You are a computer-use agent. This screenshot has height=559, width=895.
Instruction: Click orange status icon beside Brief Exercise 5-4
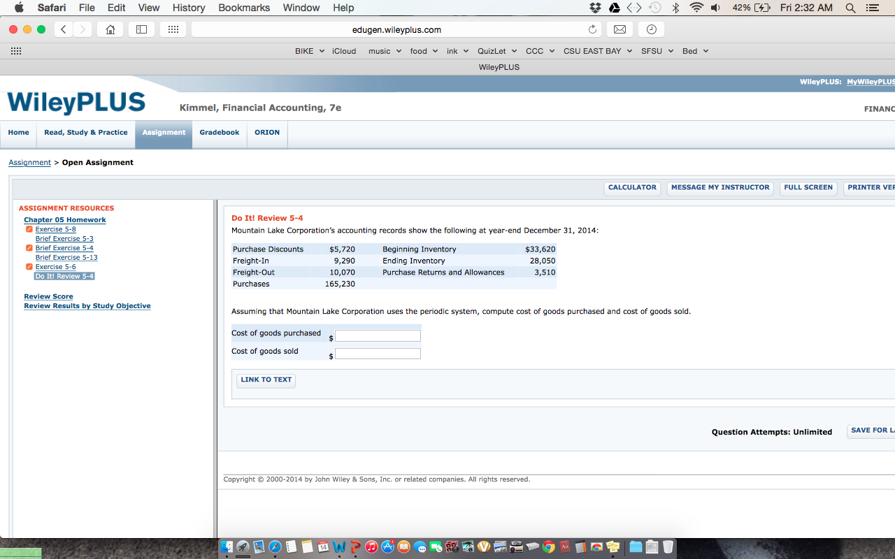(29, 248)
